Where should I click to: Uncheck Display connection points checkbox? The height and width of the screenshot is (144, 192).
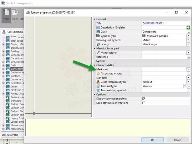coord(143,99)
